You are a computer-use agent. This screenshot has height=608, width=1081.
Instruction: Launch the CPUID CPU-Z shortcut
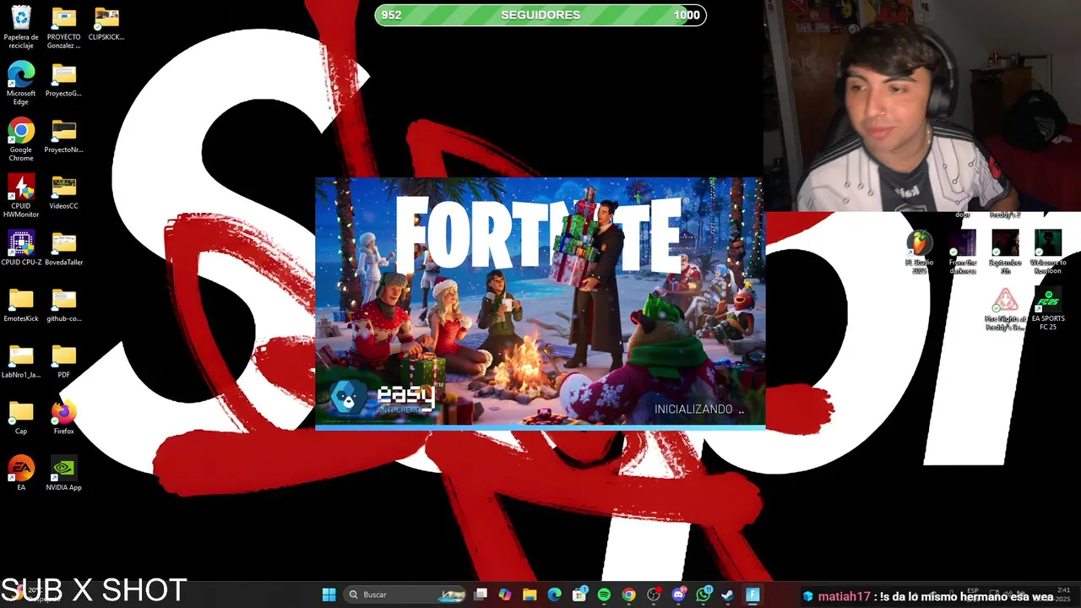pyautogui.click(x=21, y=248)
